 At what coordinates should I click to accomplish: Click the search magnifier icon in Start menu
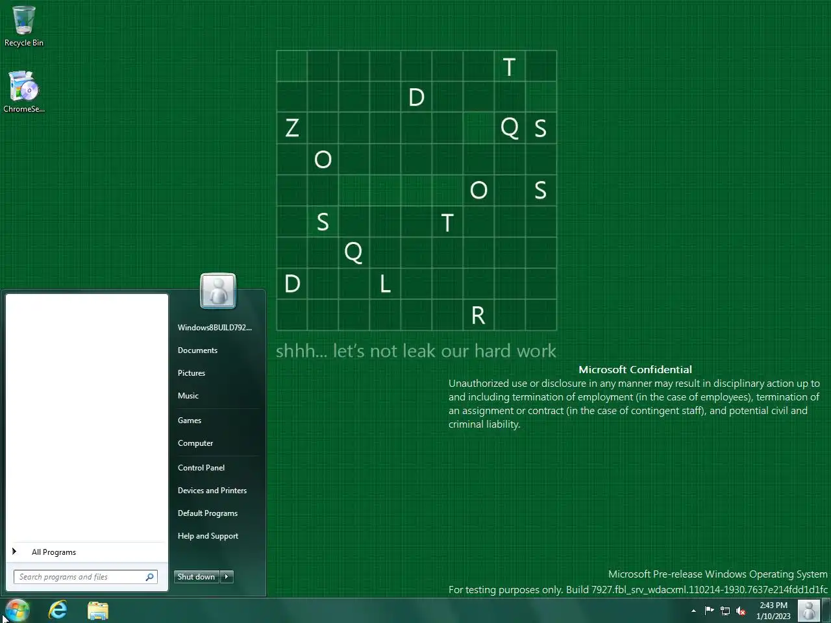[x=149, y=577]
